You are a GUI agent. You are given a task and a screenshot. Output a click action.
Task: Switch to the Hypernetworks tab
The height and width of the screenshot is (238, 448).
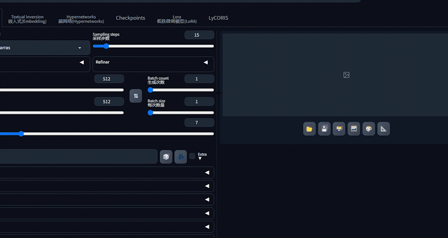coord(81,19)
